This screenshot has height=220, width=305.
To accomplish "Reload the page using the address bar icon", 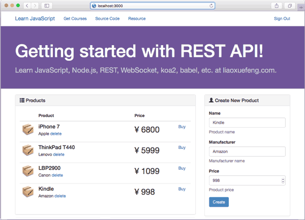I will [211, 6].
